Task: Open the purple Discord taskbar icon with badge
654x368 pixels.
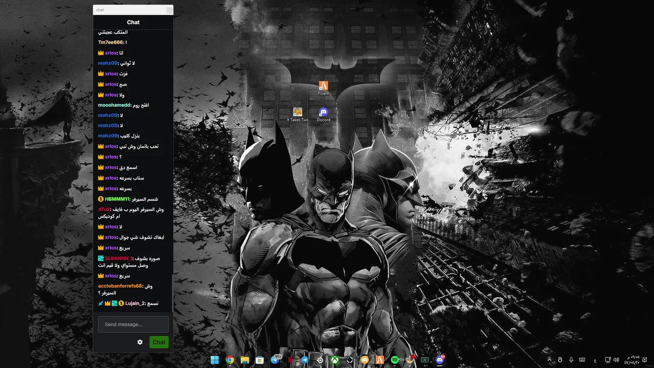Action: tap(440, 360)
